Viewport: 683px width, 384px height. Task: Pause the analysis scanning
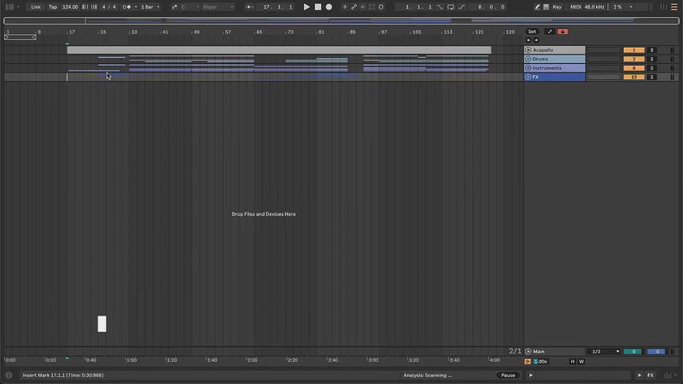(508, 375)
